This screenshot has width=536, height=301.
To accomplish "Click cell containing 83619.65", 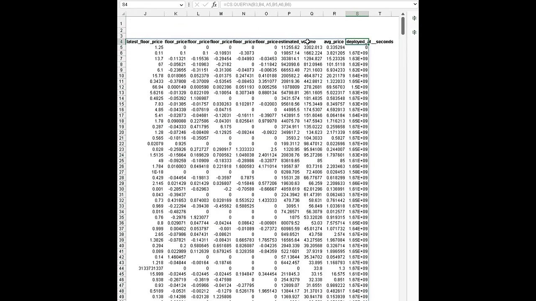I will pyautogui.click(x=289, y=161).
